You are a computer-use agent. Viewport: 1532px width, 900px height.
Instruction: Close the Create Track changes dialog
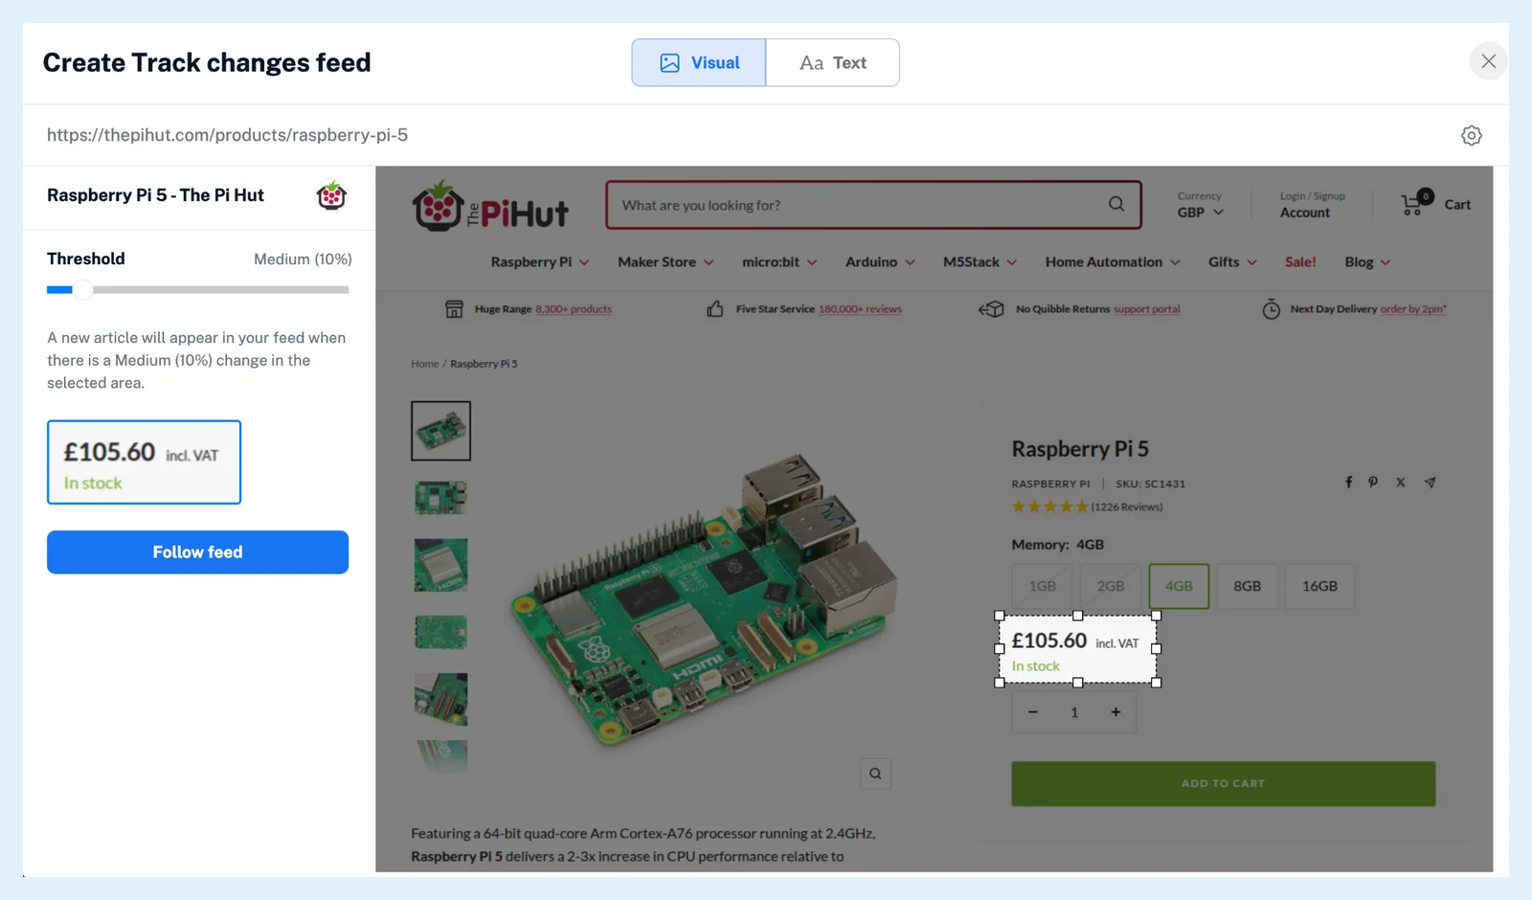point(1488,61)
